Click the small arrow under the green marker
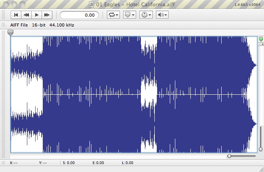 (262, 44)
